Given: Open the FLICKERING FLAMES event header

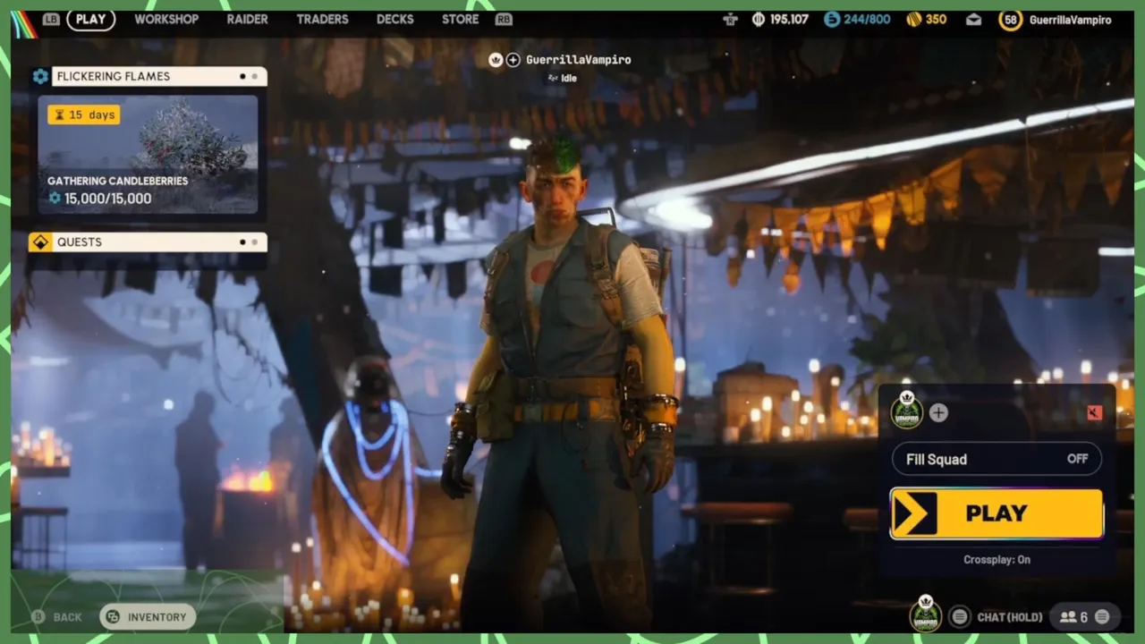Looking at the screenshot, I should [159, 76].
